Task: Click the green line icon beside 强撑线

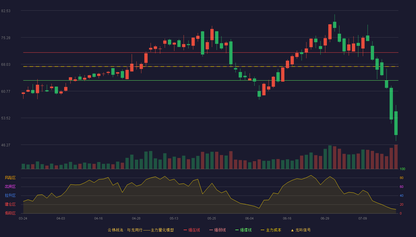Action: coord(237,230)
